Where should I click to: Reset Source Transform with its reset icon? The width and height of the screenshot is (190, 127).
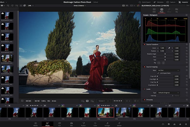click(x=187, y=44)
